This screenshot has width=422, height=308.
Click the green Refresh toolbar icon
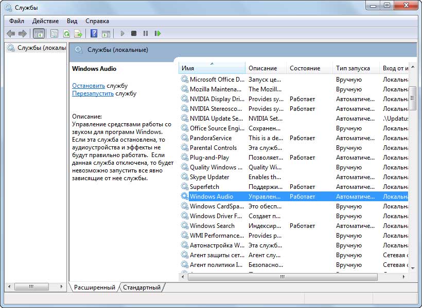pos(66,33)
